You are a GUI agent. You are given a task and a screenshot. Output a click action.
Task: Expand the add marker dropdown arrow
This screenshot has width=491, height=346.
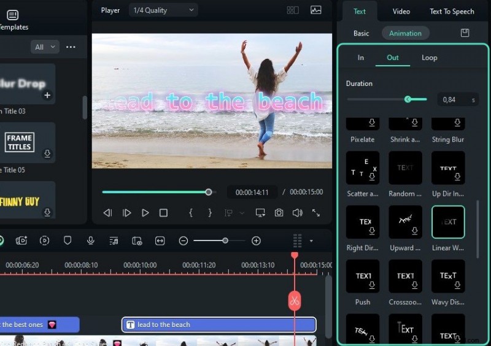(x=242, y=213)
